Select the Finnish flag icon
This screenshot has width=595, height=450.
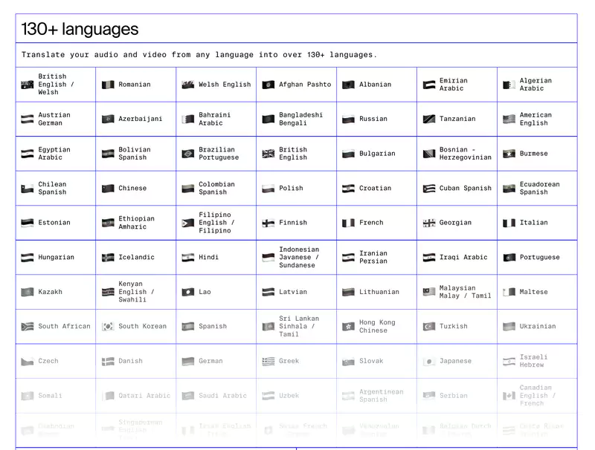268,222
